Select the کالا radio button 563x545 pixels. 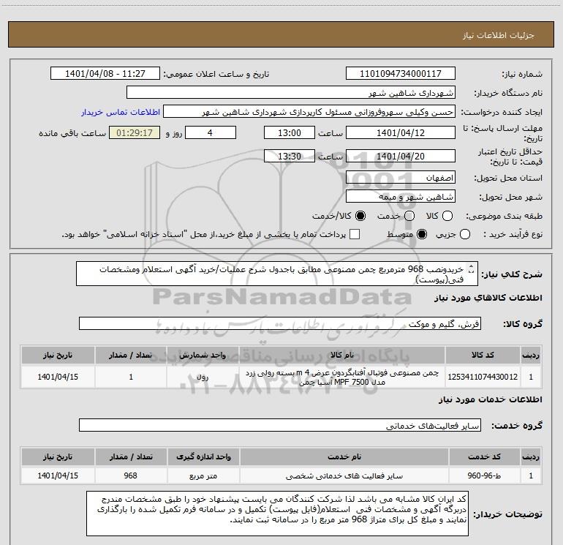(447, 216)
